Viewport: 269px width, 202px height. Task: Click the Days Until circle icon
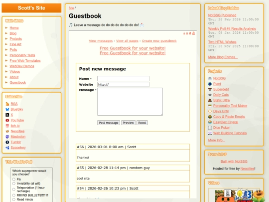pyautogui.click(x=210, y=111)
